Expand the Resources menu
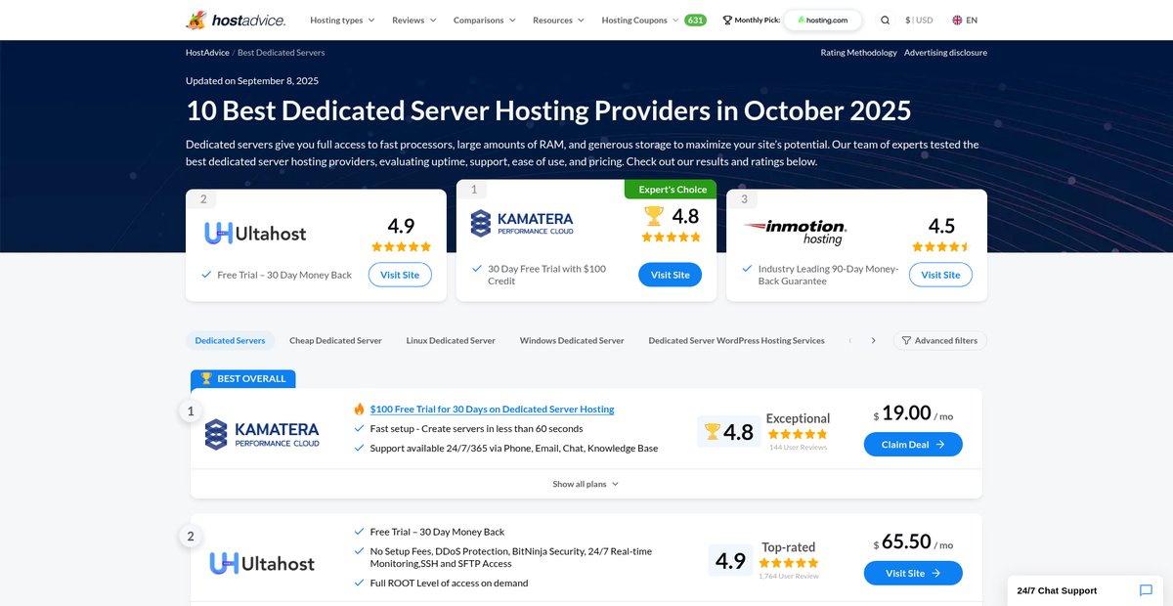Screen dimensions: 1173x606 click(558, 20)
